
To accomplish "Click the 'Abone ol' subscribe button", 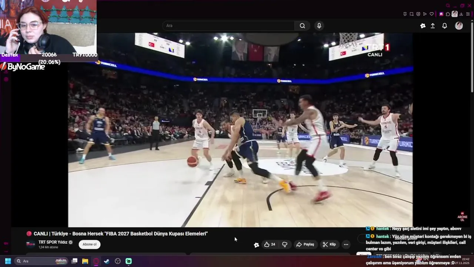I will pos(90,244).
